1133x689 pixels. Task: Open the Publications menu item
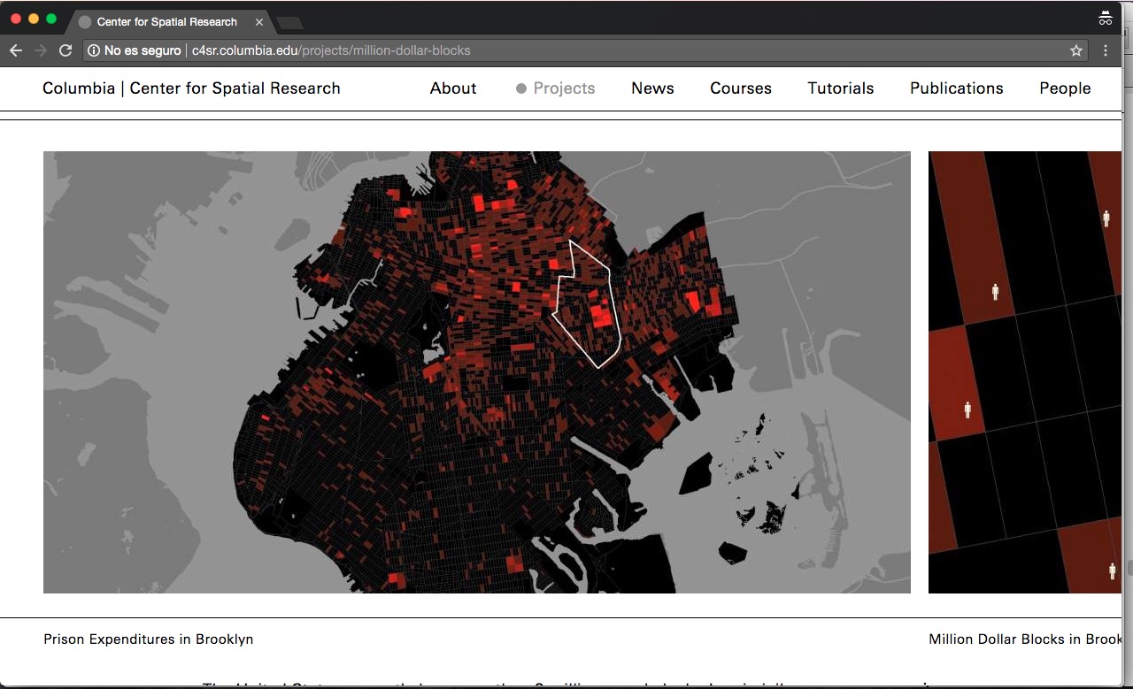[957, 88]
